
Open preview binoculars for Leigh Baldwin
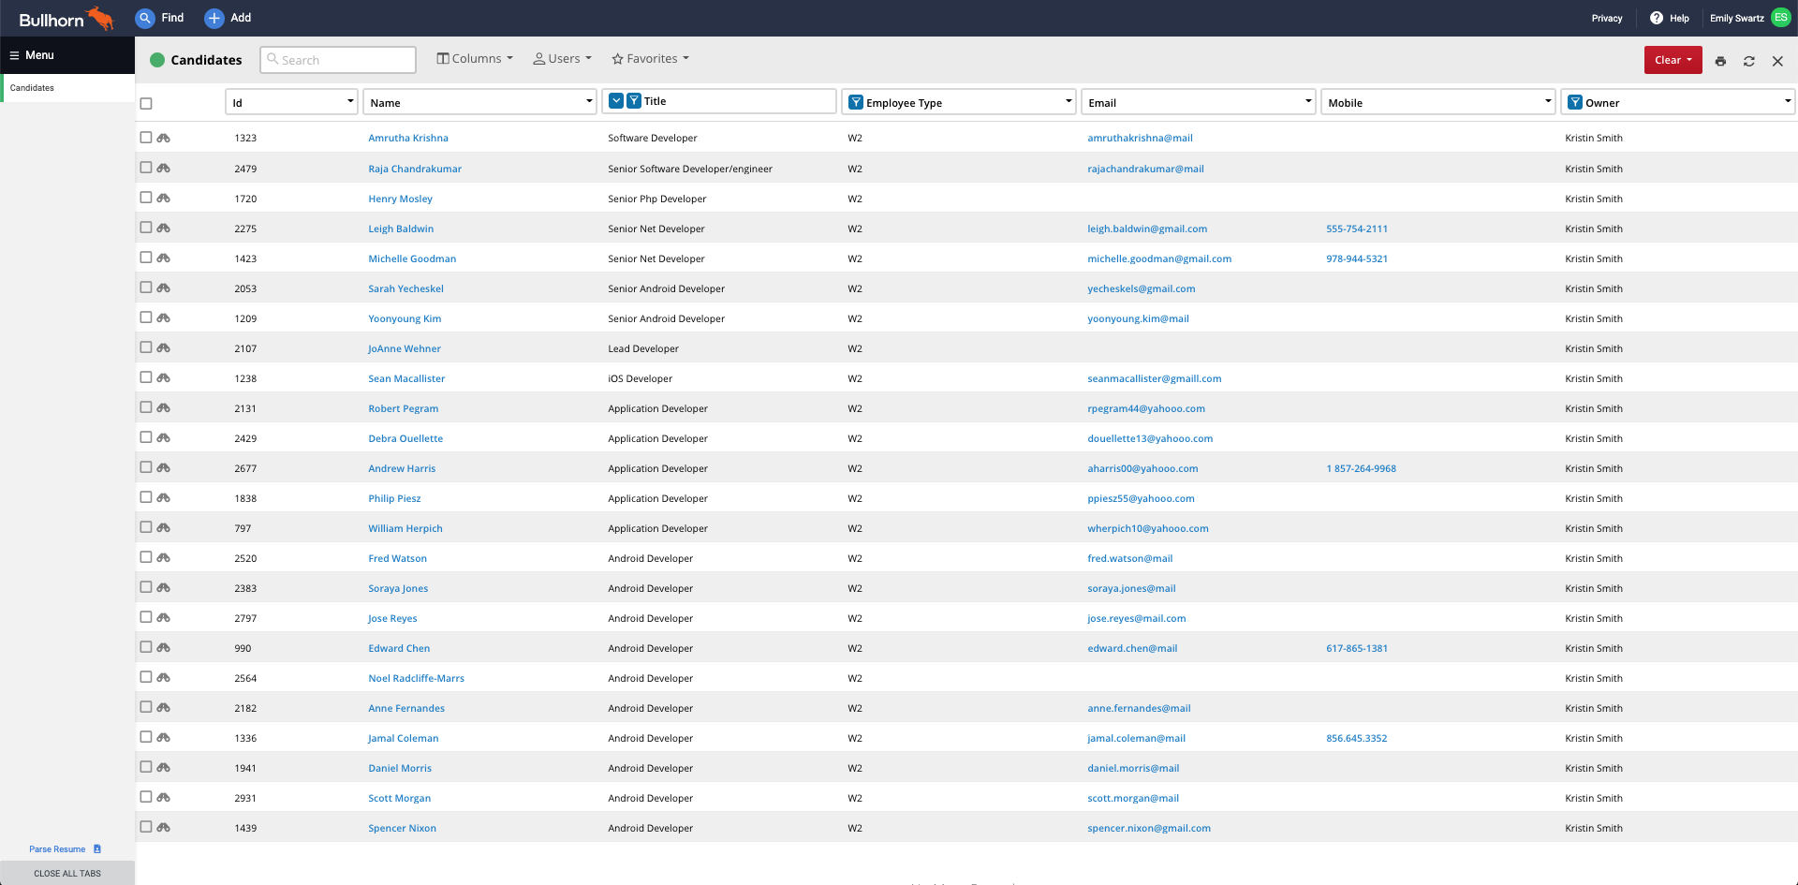pyautogui.click(x=164, y=228)
